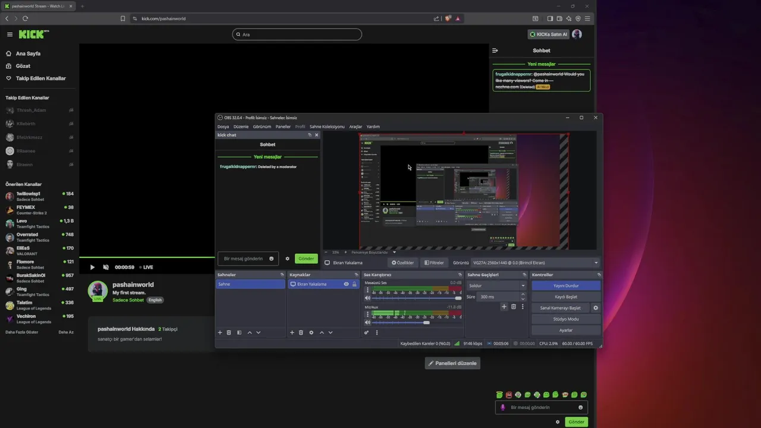
Task: Mute Mic/Aux speaker icon
Action: (x=367, y=322)
